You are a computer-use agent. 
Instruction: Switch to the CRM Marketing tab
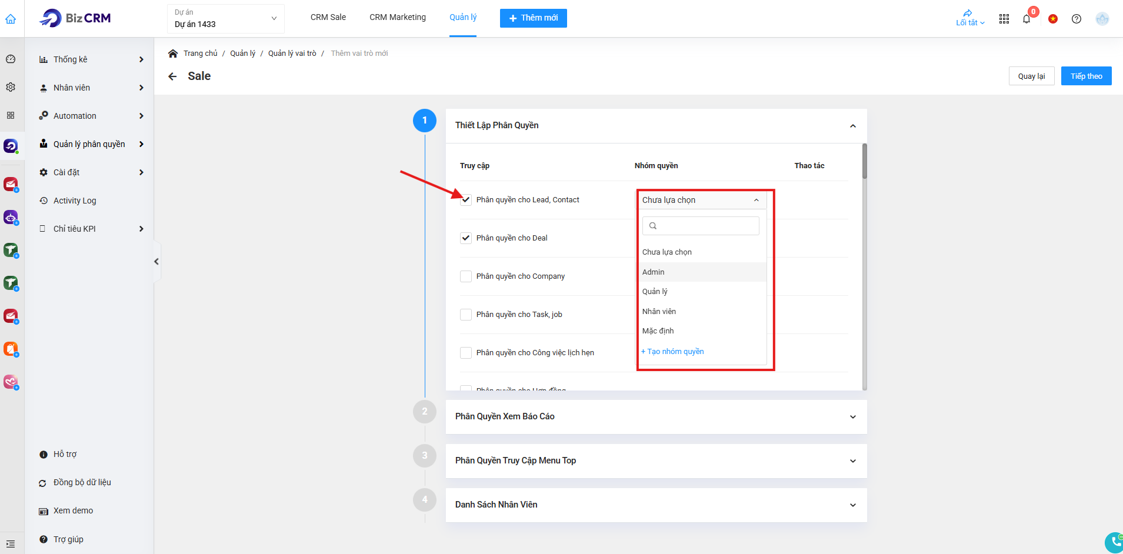398,18
